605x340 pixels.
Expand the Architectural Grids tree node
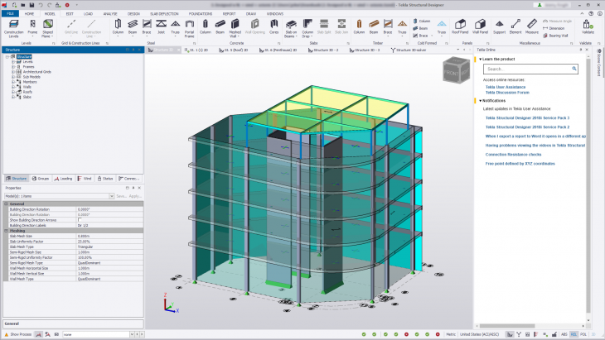coord(13,72)
